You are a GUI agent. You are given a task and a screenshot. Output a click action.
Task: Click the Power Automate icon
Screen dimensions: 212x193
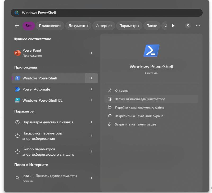[17, 89]
